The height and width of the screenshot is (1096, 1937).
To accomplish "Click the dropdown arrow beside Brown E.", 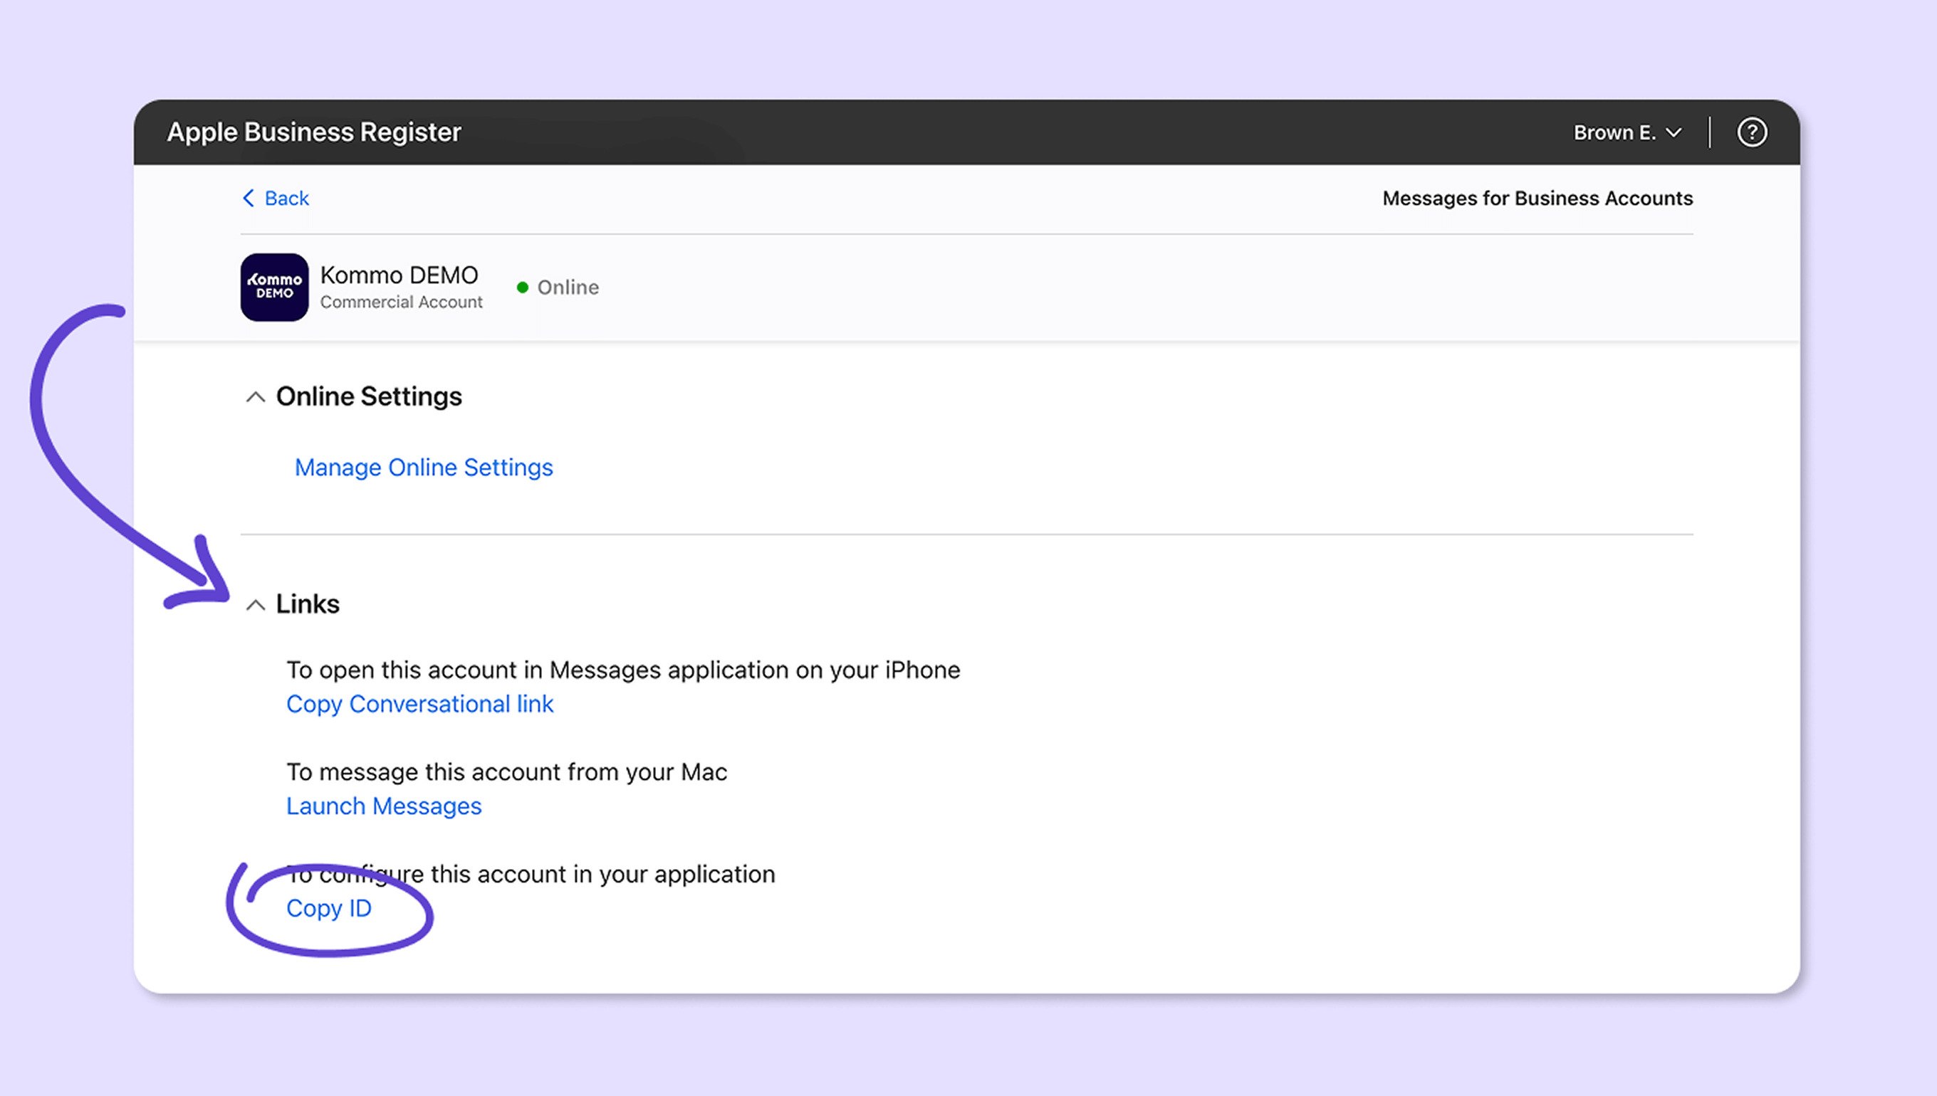I will coord(1674,133).
